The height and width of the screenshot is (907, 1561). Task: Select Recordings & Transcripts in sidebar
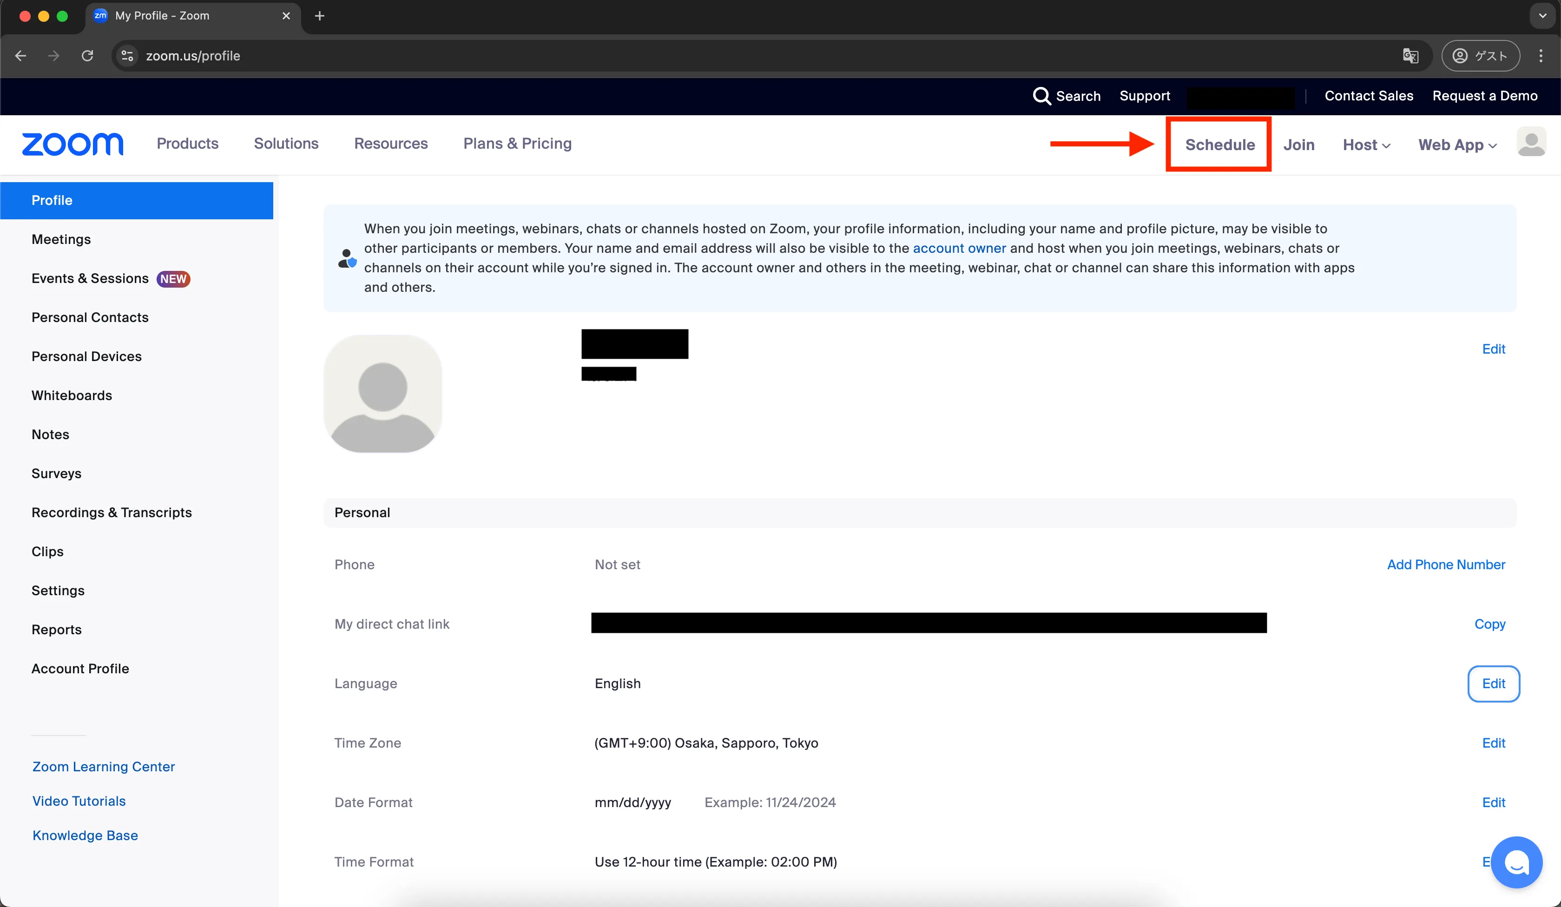(x=112, y=513)
